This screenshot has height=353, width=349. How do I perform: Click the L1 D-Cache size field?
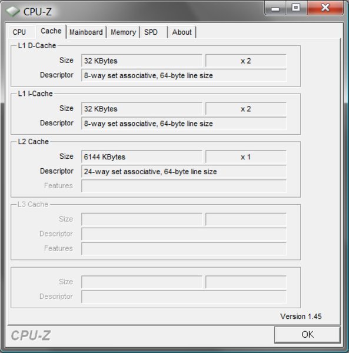142,61
